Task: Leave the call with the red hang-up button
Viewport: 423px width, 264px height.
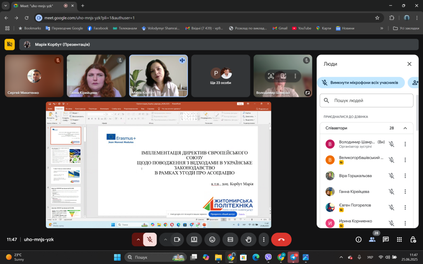Action: pos(281,240)
